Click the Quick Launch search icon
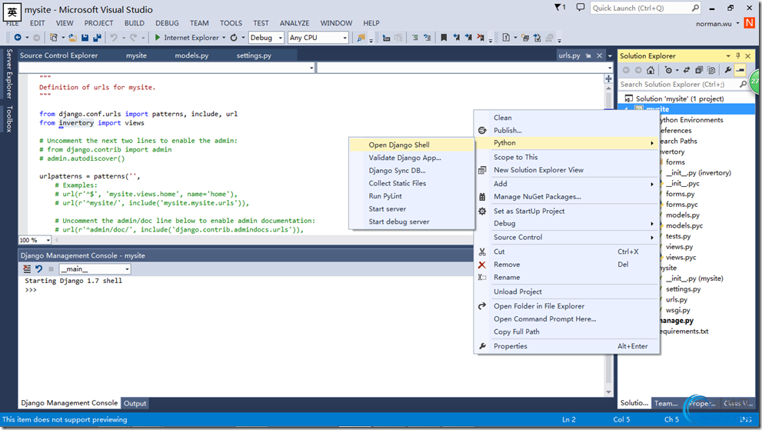Screen dimensions: 762x430 click(x=695, y=8)
